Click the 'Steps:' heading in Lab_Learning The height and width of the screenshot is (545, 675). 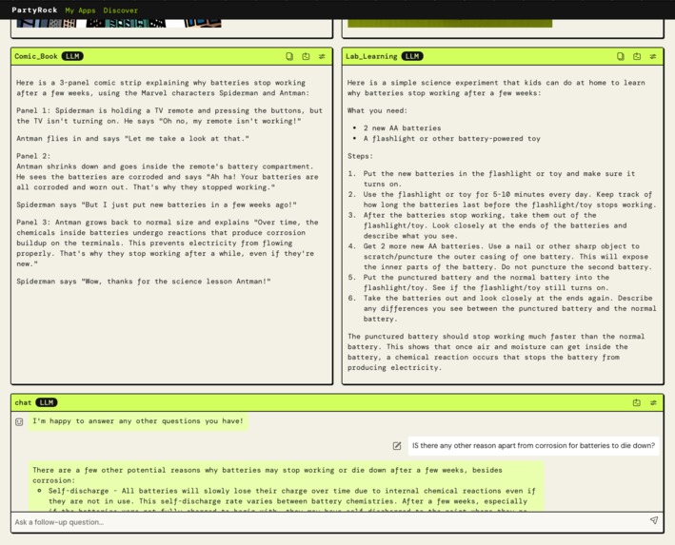click(x=360, y=156)
